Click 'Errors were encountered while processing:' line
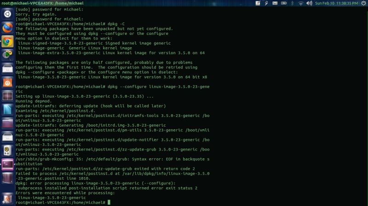Viewport: 368px width, 206px height. tap(65, 193)
